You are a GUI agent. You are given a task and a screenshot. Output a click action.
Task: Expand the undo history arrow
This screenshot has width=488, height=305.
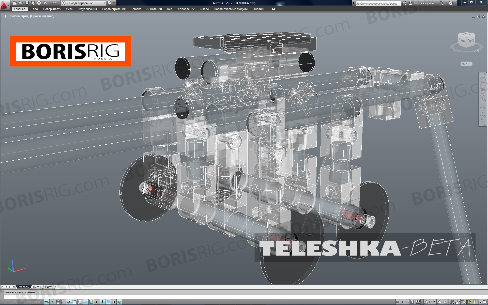(50, 3)
